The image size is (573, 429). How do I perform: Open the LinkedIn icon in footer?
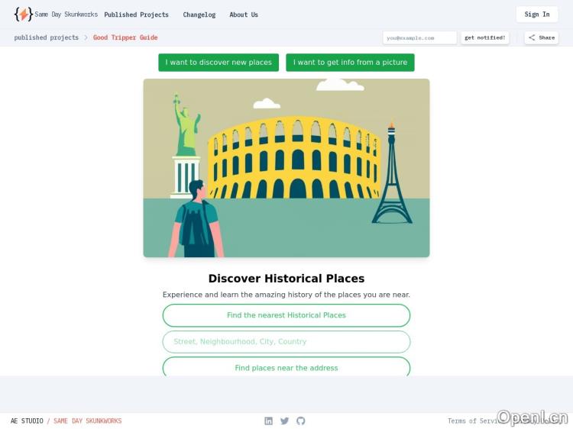coord(268,421)
